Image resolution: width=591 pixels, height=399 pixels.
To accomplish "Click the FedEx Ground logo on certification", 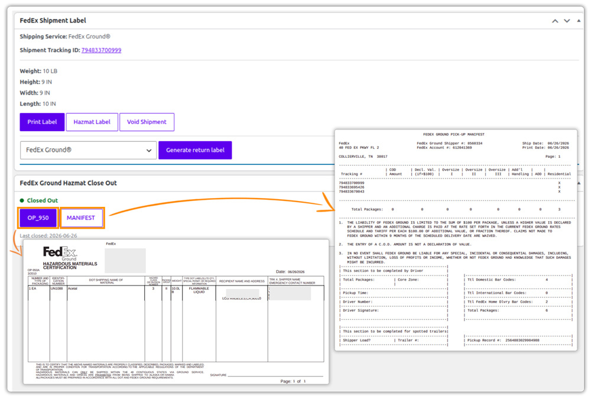I will click(60, 253).
